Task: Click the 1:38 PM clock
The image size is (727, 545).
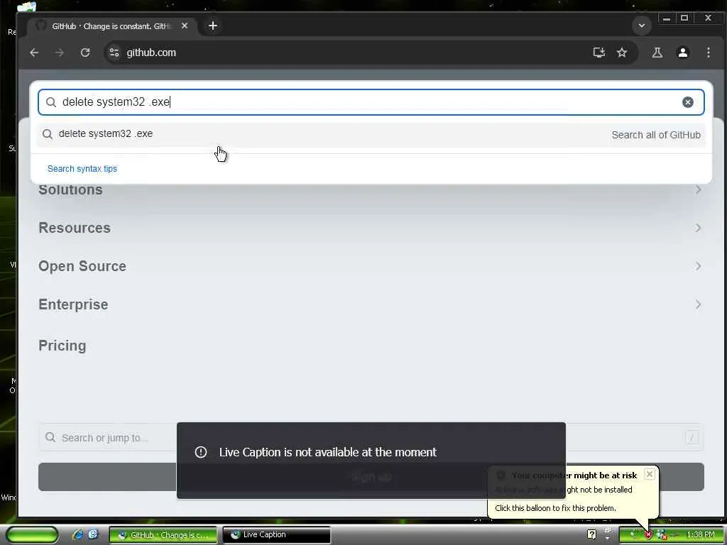Action: (701, 535)
